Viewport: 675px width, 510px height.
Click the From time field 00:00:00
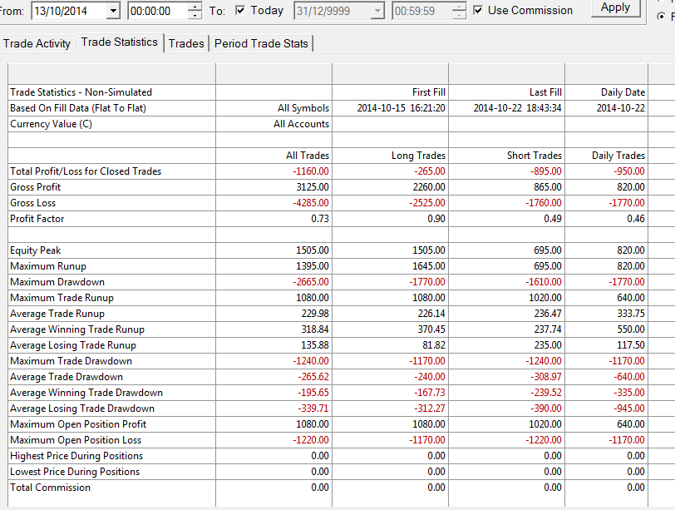(159, 10)
